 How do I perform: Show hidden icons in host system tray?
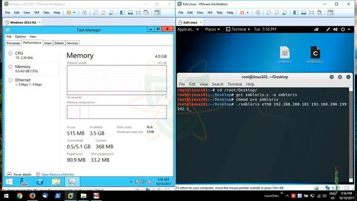287,196
